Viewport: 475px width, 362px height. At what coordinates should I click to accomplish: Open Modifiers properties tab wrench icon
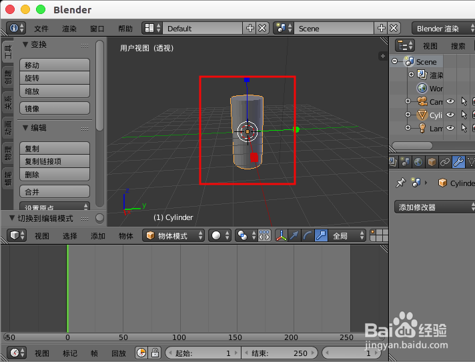click(x=458, y=162)
